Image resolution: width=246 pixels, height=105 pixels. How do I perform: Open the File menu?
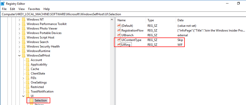(4, 9)
